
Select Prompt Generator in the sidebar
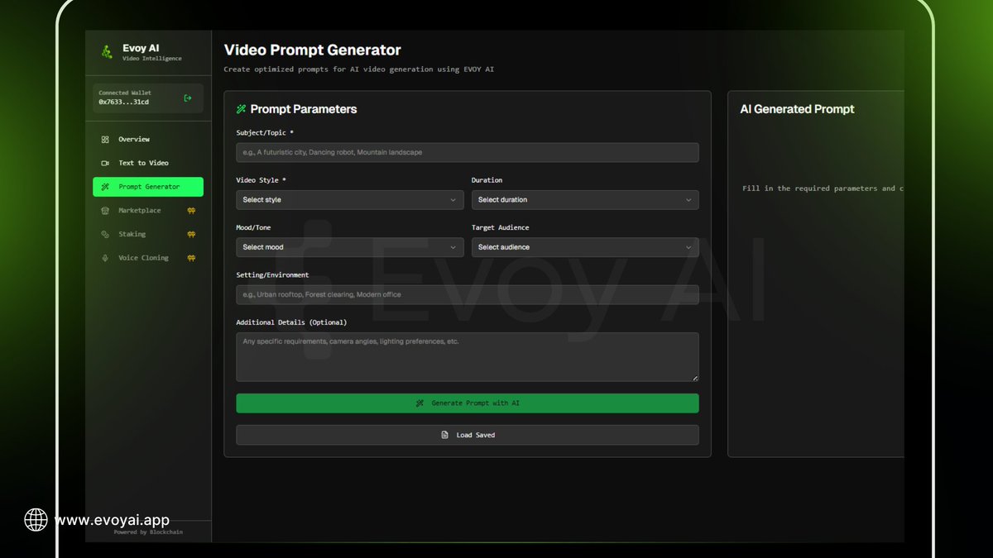coord(148,187)
